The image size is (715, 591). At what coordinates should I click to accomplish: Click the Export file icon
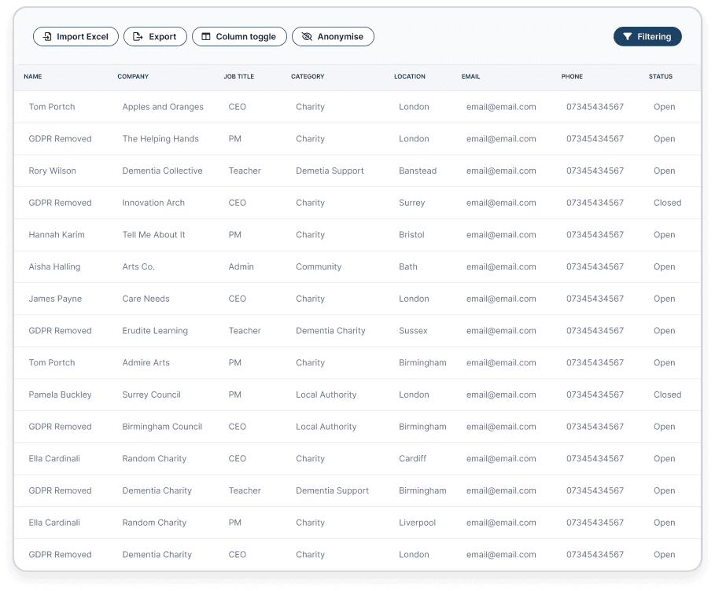pos(138,36)
